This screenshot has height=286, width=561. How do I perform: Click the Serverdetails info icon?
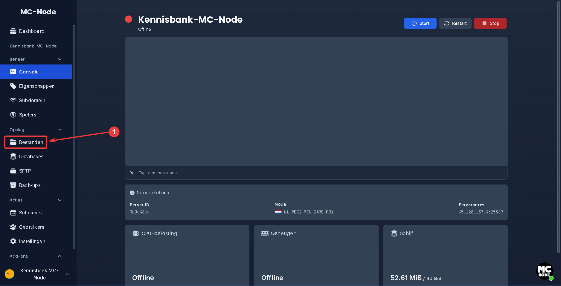(132, 193)
